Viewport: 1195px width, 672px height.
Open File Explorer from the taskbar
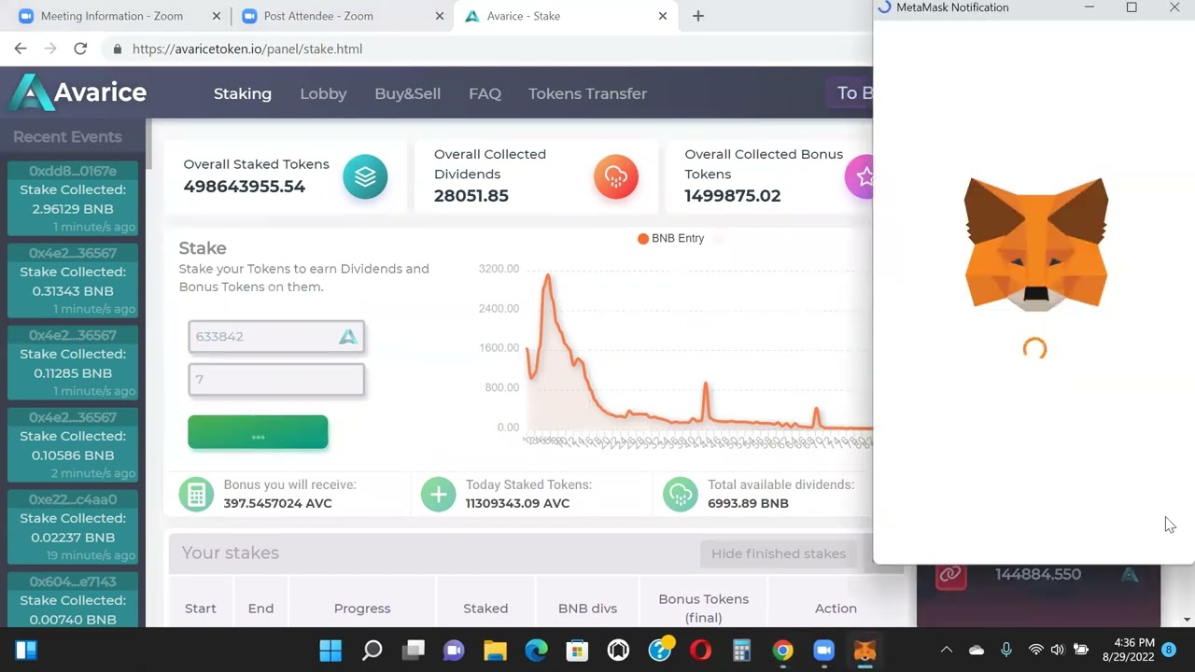pos(495,650)
